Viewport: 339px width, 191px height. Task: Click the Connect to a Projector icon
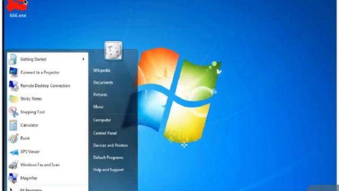(13, 72)
